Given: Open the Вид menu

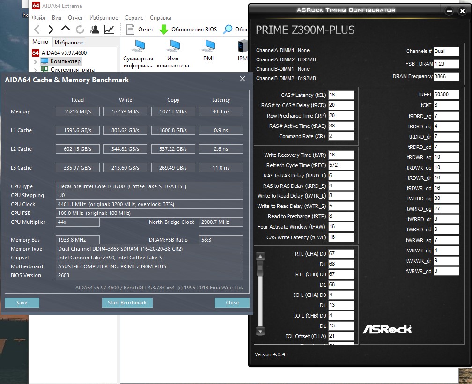Looking at the screenshot, I should [x=57, y=18].
